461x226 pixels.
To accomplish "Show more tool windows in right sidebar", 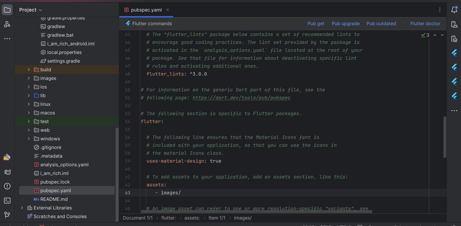I will tap(454, 110).
